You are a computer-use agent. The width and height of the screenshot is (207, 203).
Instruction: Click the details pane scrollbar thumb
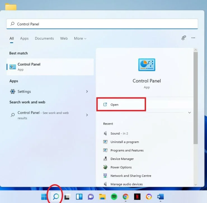[x=196, y=98]
